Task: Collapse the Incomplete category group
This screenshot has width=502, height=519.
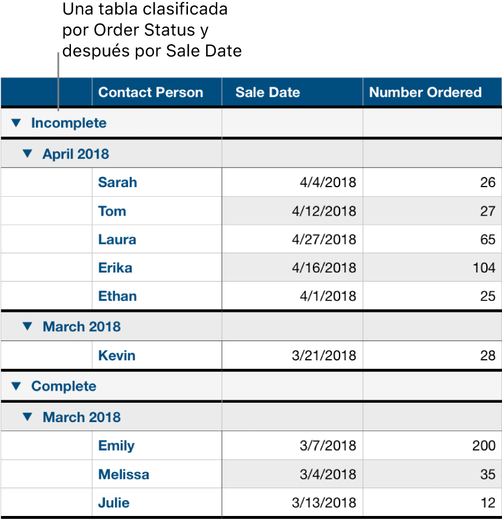Action: pos(16,122)
